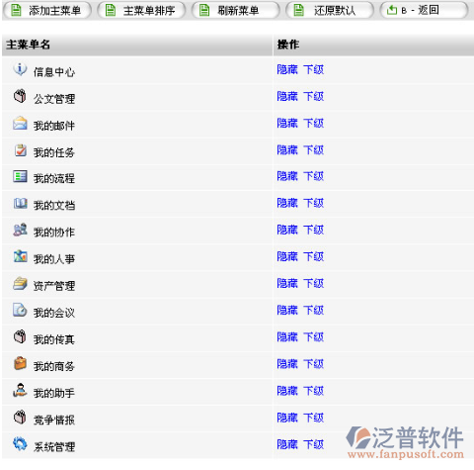This screenshot has width=474, height=470.
Task: Click the 我的协作 people icon
Action: pos(20,230)
